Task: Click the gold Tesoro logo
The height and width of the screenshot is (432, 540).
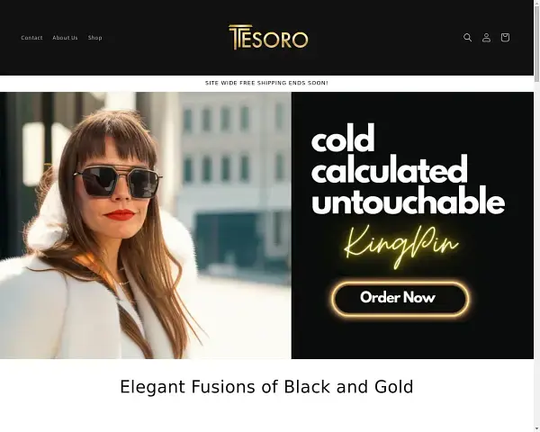Action: pos(268,37)
